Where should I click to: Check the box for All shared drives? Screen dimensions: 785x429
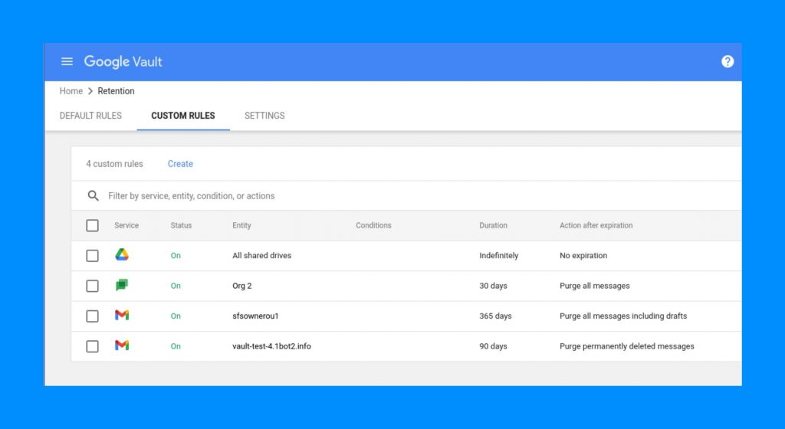(92, 256)
